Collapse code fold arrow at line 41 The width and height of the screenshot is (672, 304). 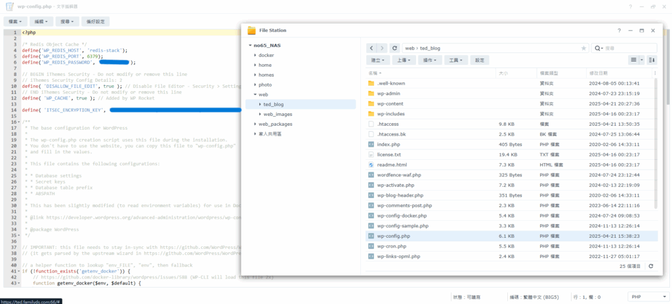pos(19,271)
